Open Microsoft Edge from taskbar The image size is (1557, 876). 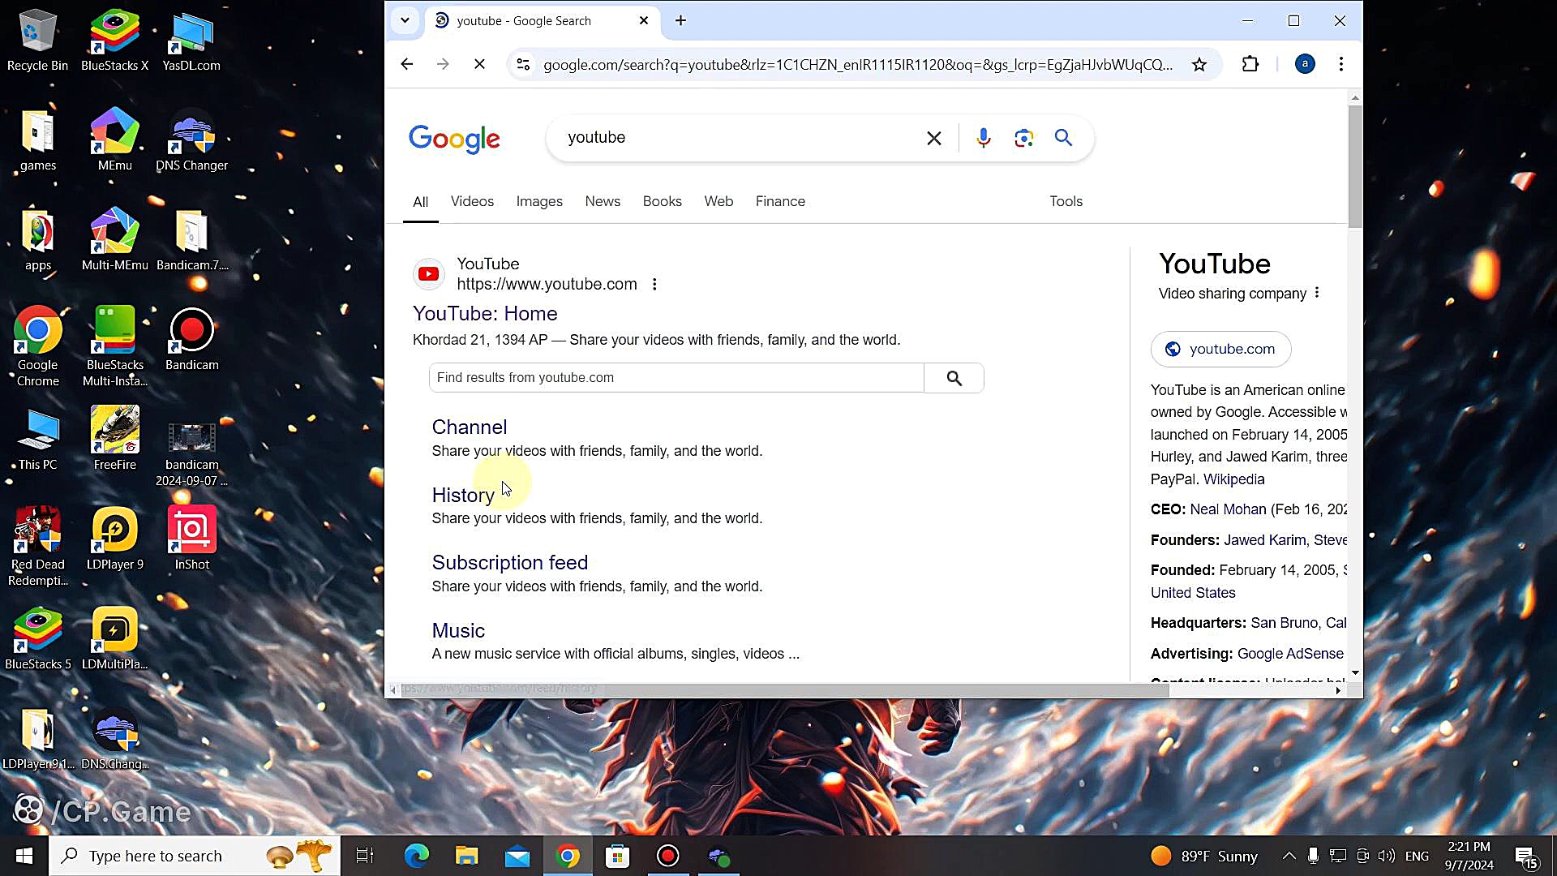click(x=416, y=856)
